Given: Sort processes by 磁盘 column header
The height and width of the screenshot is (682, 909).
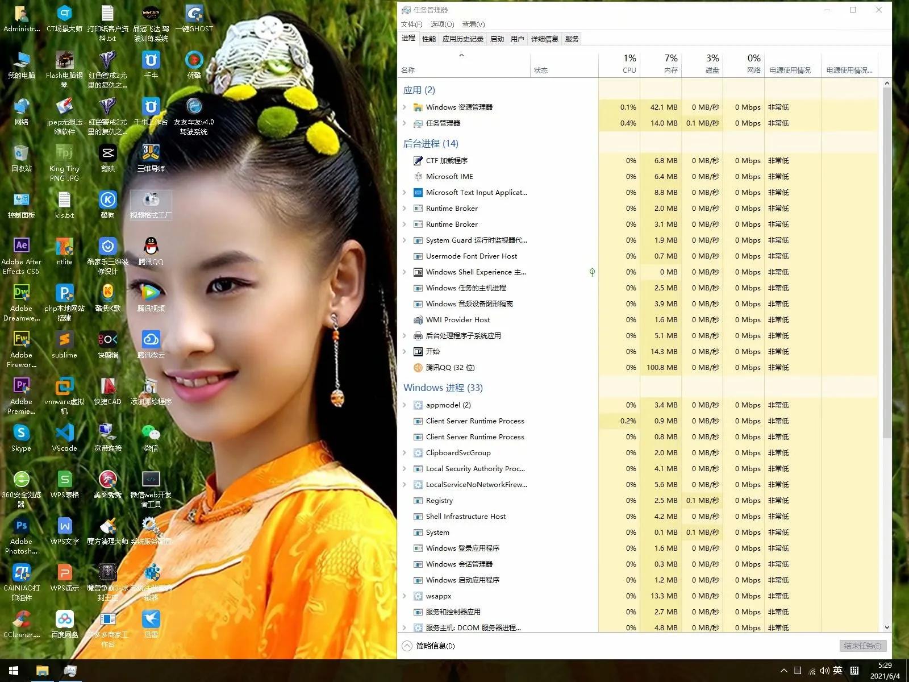Looking at the screenshot, I should click(702, 64).
